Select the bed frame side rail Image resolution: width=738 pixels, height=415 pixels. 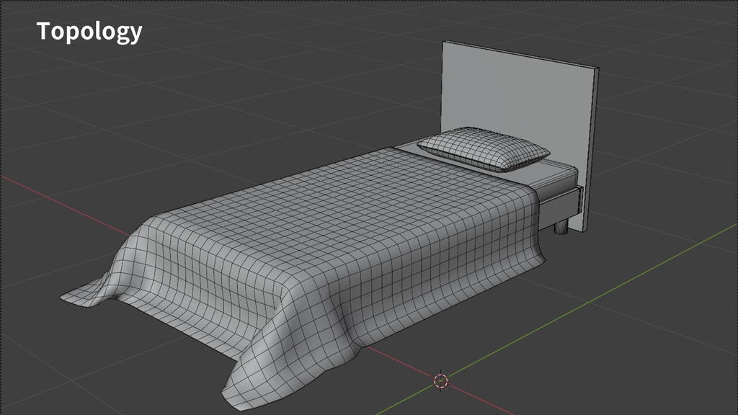[559, 202]
